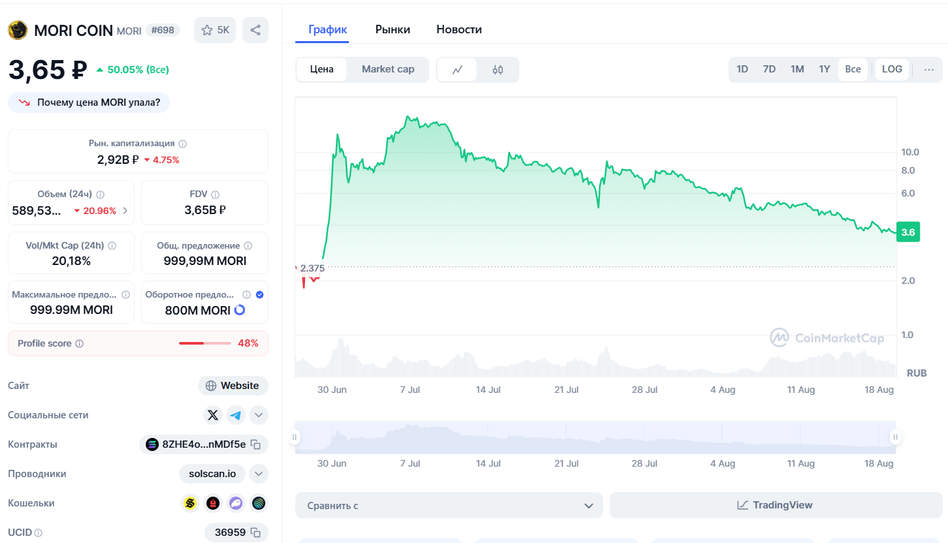Image resolution: width=948 pixels, height=543 pixels.
Task: Click the left handle of chart range slider
Action: click(x=295, y=437)
